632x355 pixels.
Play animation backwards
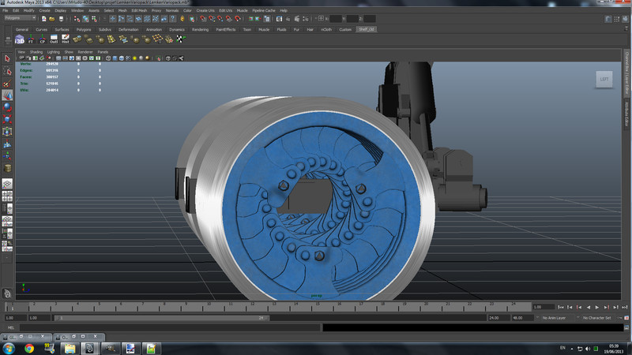point(588,307)
